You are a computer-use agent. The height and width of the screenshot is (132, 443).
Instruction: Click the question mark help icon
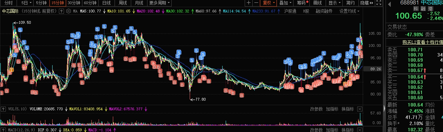point(61,11)
